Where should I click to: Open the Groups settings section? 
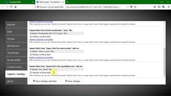(x=16, y=39)
